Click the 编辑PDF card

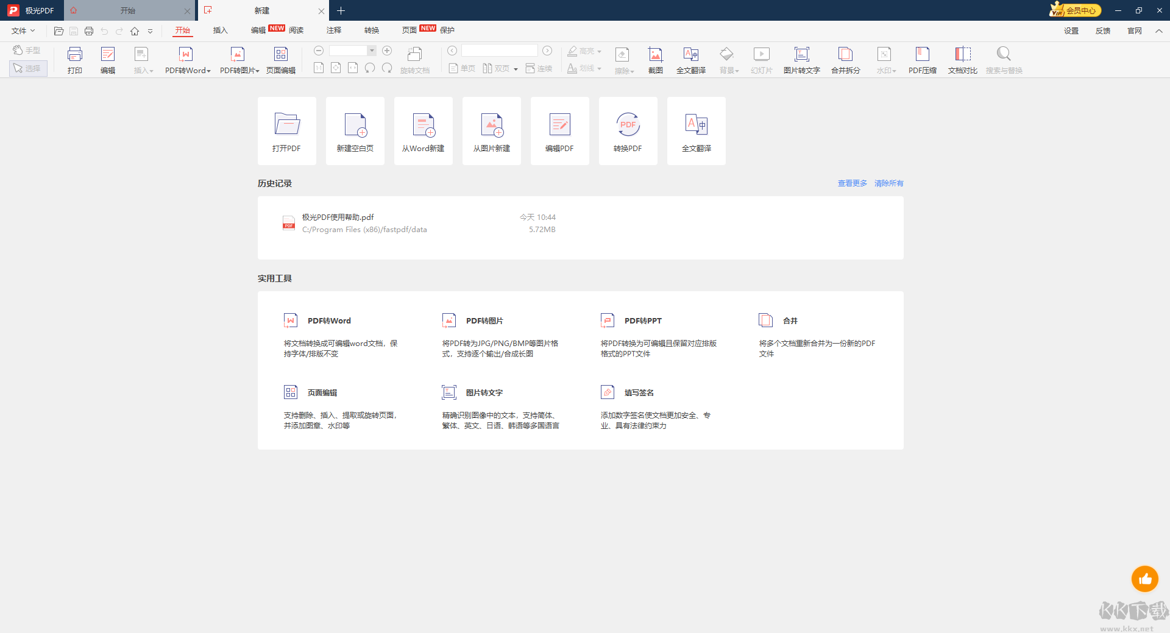click(560, 131)
